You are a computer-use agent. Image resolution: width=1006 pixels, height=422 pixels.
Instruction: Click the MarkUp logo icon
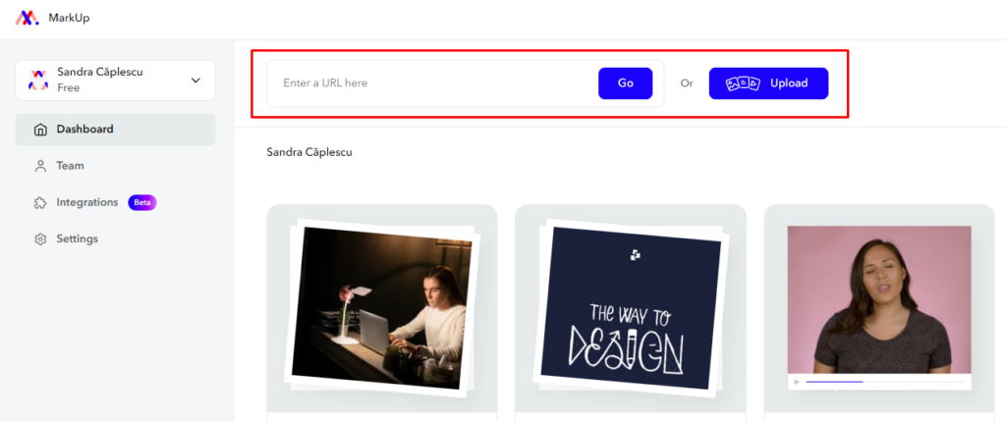coord(27,18)
